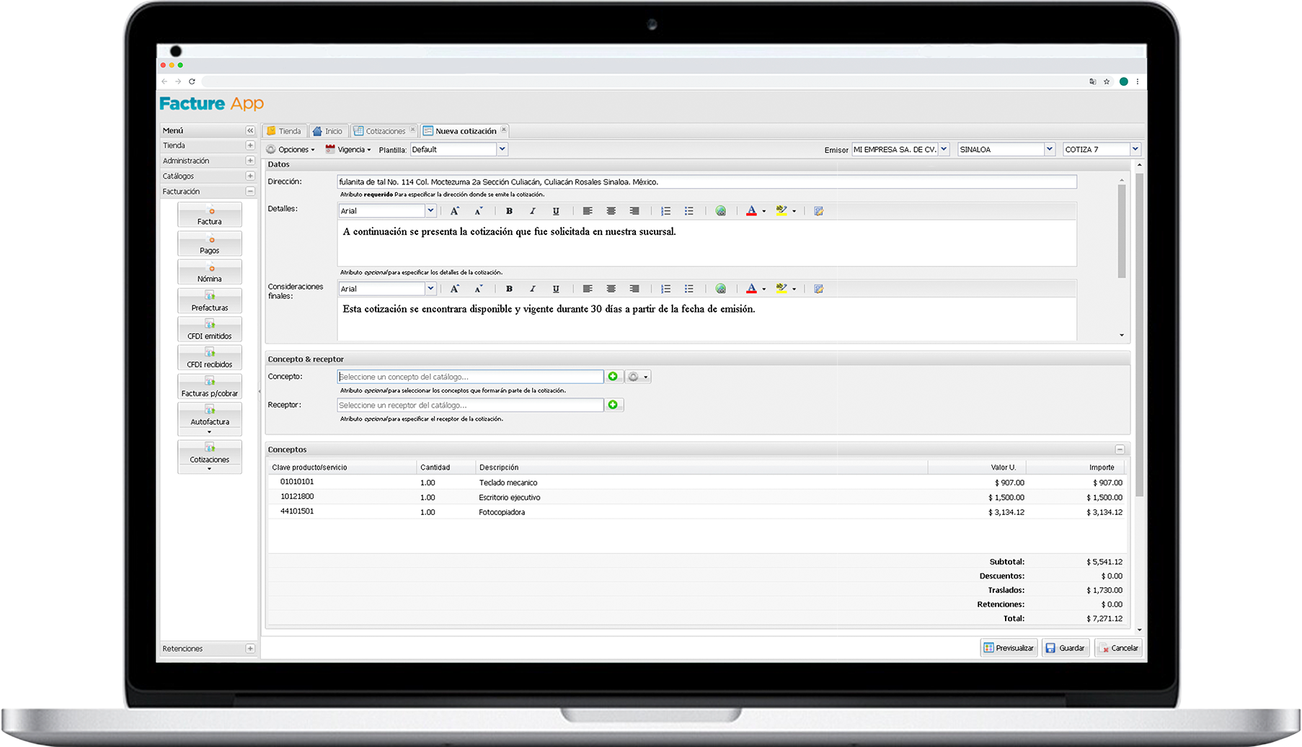Insert numbered list in the Detalles editor
Screen dimensions: 1302x747
tap(665, 211)
